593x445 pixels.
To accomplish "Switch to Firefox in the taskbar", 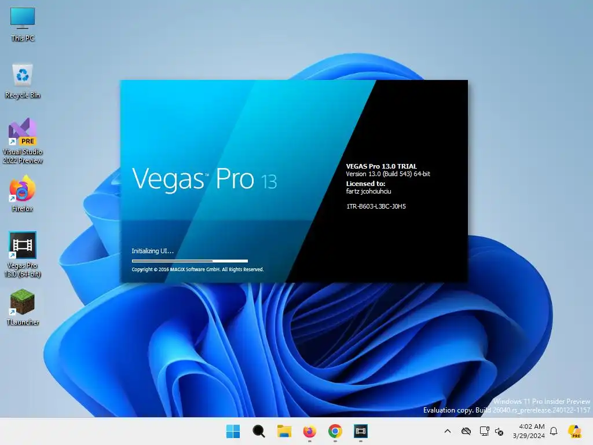I will pyautogui.click(x=309, y=431).
